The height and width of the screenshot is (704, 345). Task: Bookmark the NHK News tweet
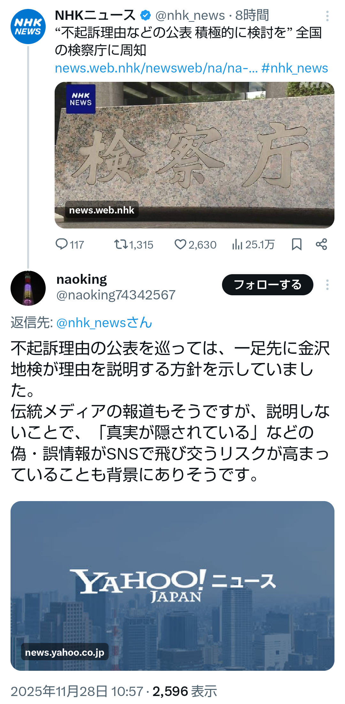pos(296,244)
